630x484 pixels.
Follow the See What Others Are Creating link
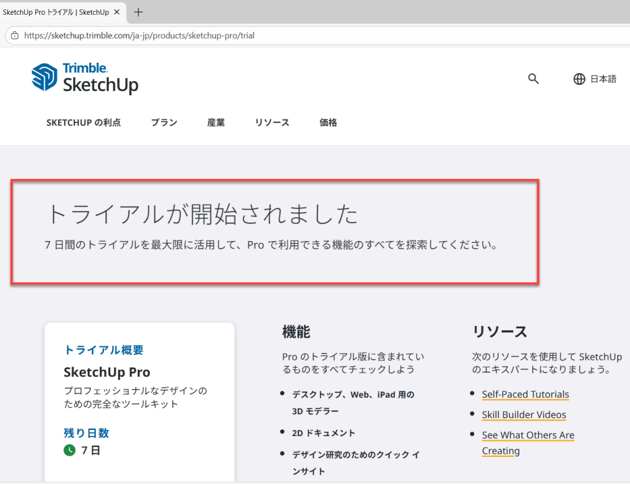click(x=527, y=435)
